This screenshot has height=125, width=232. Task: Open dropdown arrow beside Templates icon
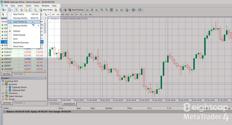[x=142, y=10]
